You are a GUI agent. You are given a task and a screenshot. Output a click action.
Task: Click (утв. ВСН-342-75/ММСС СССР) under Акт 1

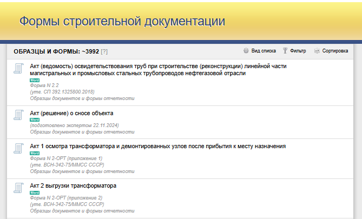pyautogui.click(x=67, y=165)
